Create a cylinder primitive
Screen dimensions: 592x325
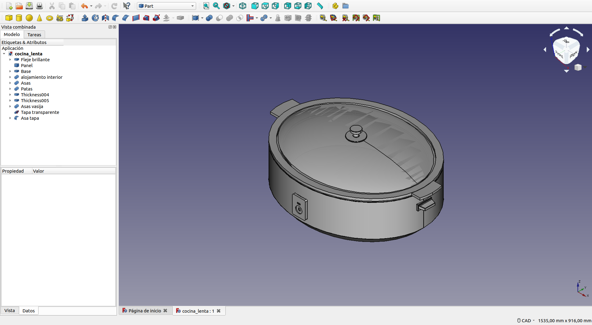tap(19, 18)
